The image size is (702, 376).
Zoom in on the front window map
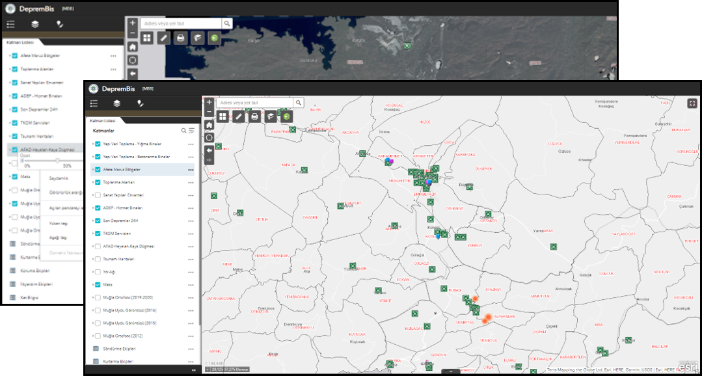coord(209,102)
